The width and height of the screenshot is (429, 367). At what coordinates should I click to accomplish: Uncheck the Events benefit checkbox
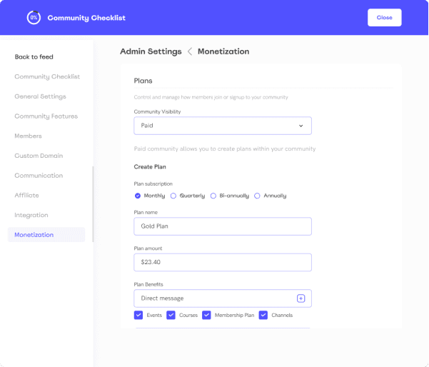[138, 315]
